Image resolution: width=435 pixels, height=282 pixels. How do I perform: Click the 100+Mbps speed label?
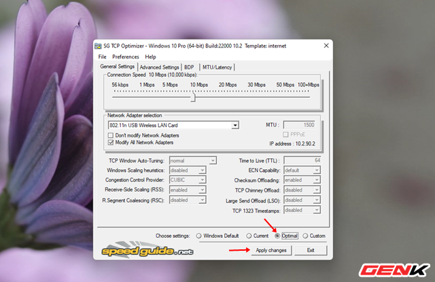pos(309,84)
